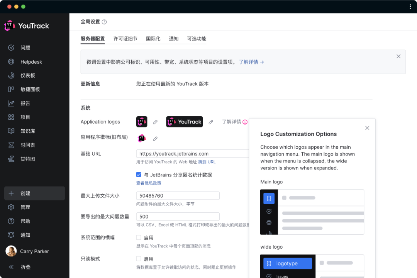
Task: Open the 问题 (Issues) sidebar icon
Action: pyautogui.click(x=11, y=47)
